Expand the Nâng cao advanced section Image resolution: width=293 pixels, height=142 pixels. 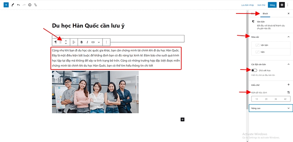pos(271,108)
